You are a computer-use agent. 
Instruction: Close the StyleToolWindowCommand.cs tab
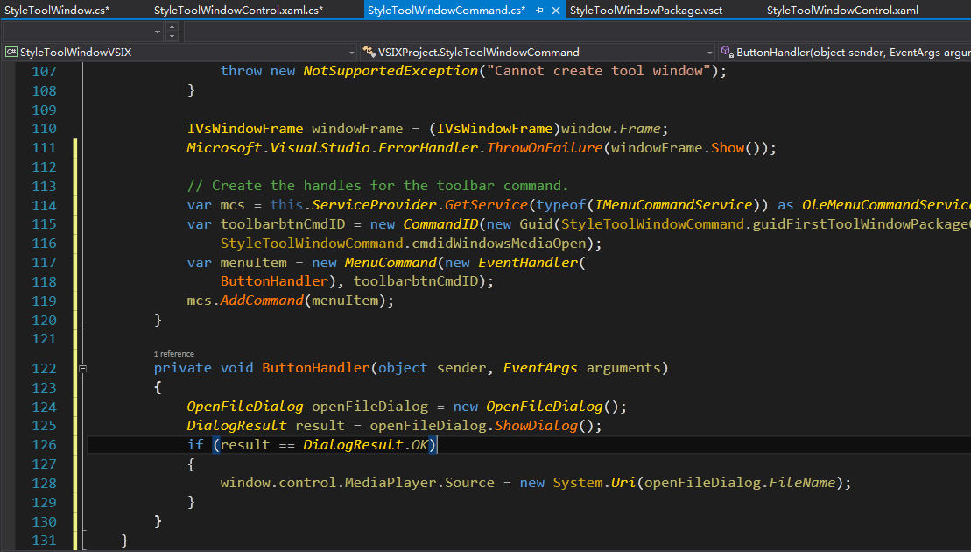pyautogui.click(x=556, y=11)
